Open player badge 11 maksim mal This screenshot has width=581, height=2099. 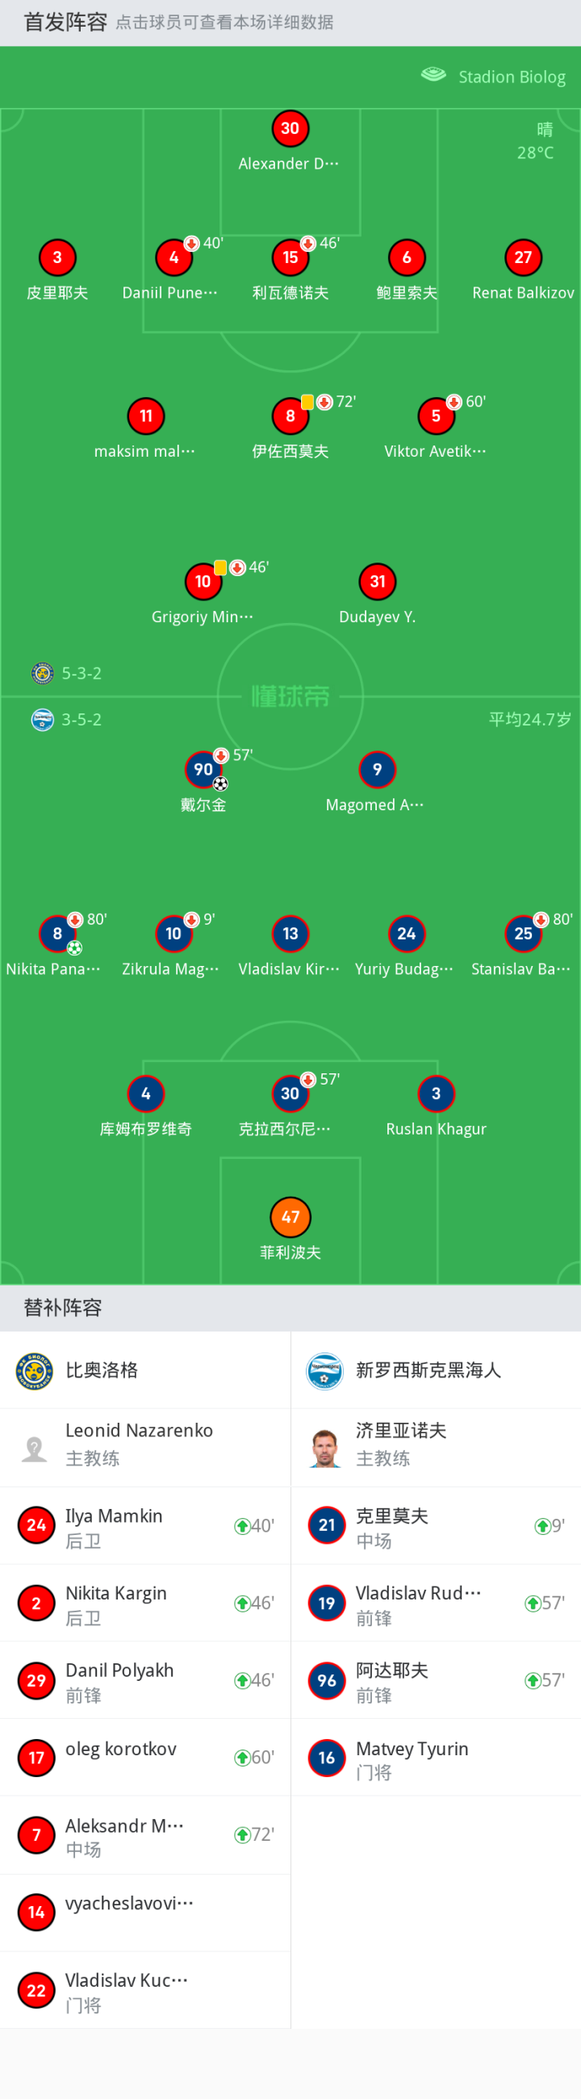coord(146,416)
